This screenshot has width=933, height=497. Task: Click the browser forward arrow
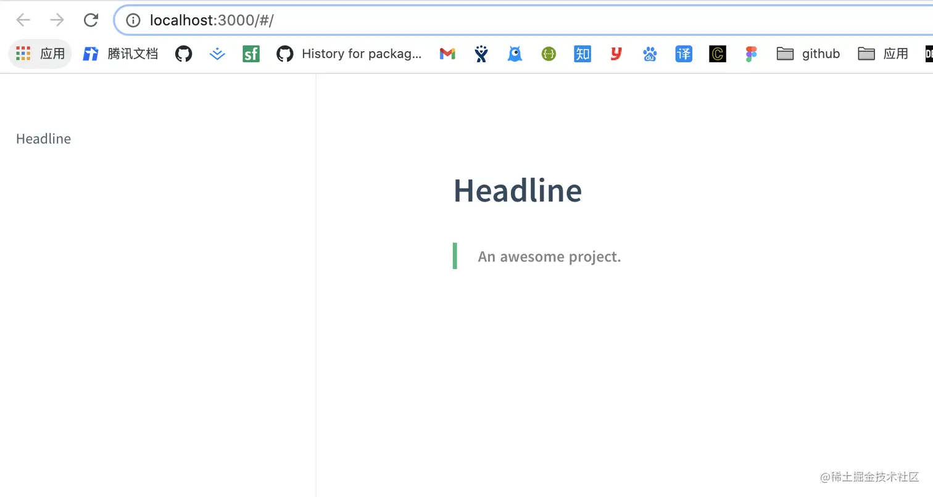tap(57, 20)
